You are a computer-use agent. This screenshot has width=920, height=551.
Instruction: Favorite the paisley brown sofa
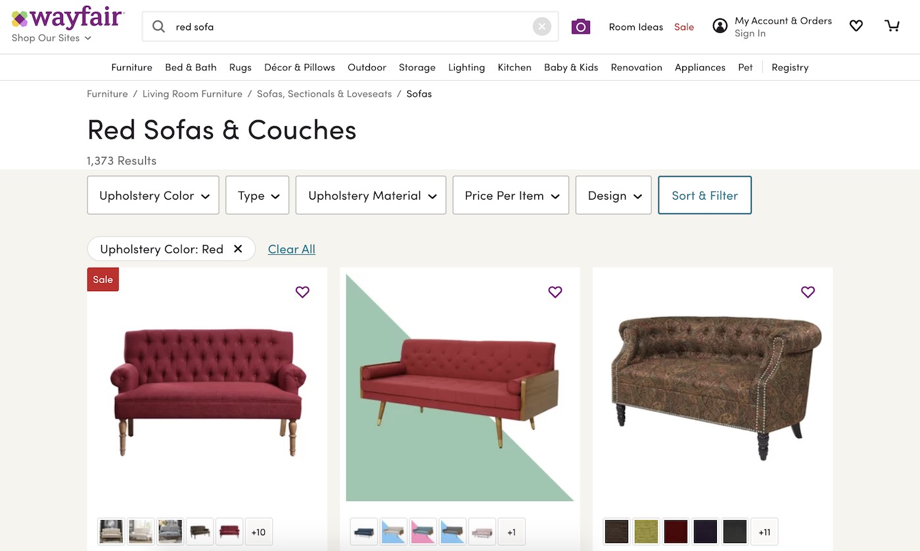coord(808,292)
